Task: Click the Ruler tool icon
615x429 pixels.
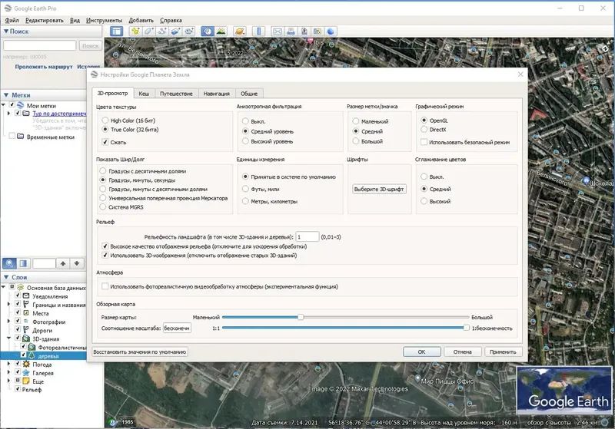Action: click(259, 31)
